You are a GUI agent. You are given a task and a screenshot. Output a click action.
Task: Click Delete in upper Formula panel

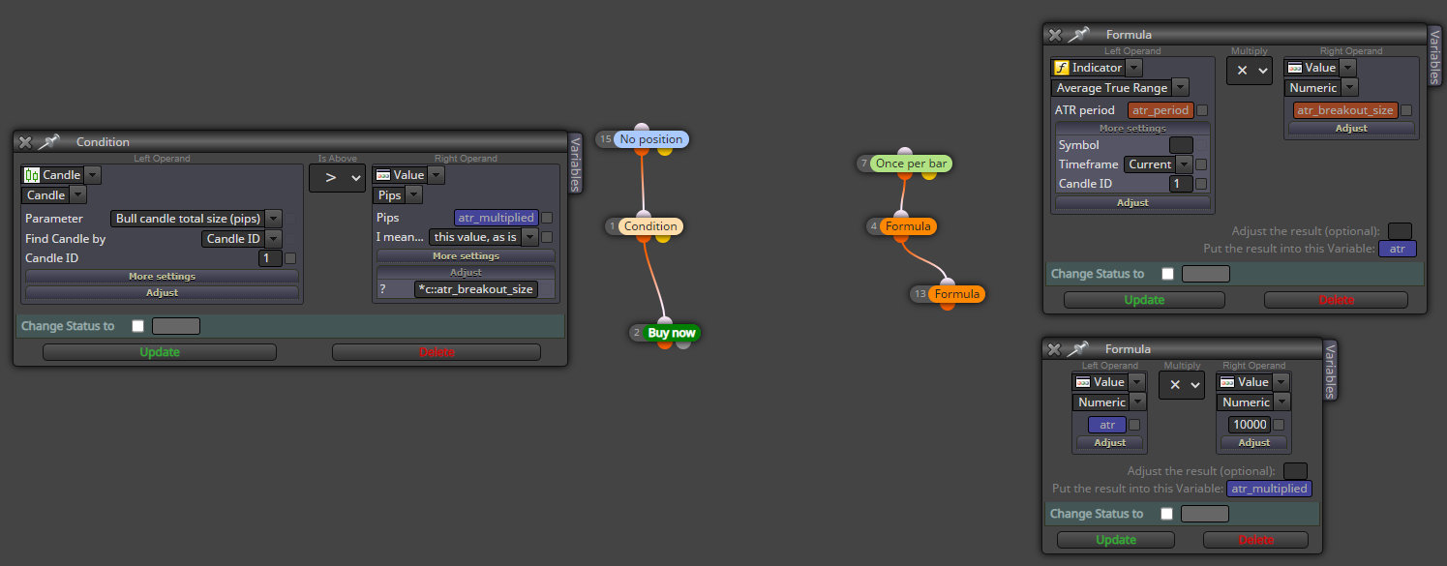tap(1337, 300)
